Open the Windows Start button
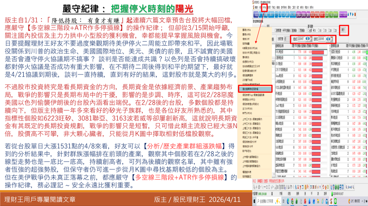Screen dimensions: 368x206 coord(254,201)
